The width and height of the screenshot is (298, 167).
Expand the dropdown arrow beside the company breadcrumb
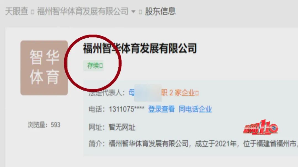(134, 12)
